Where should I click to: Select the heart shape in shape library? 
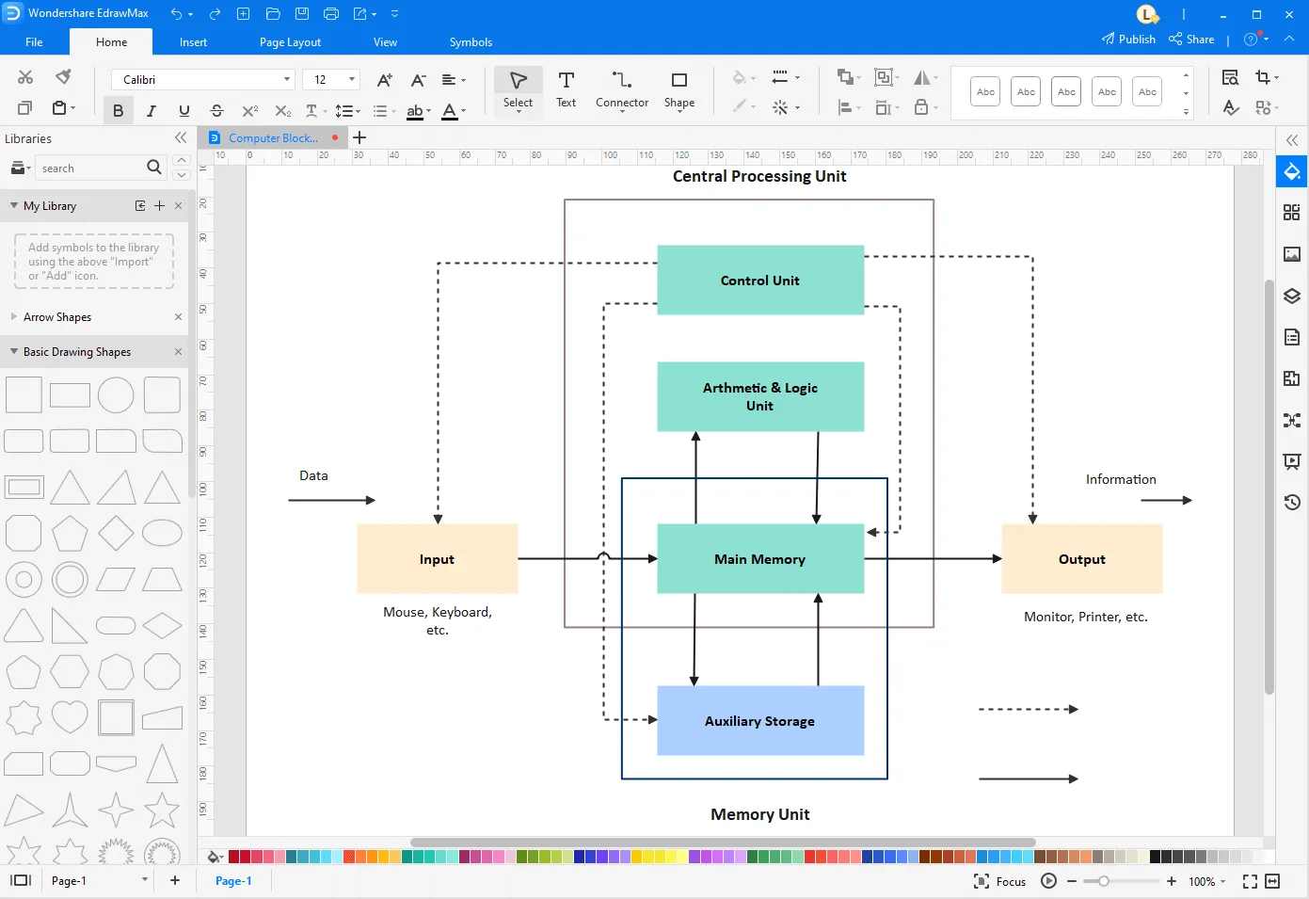pyautogui.click(x=70, y=717)
